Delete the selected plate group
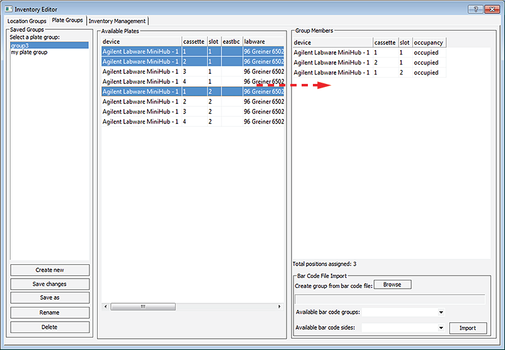505x350 pixels. [x=50, y=327]
